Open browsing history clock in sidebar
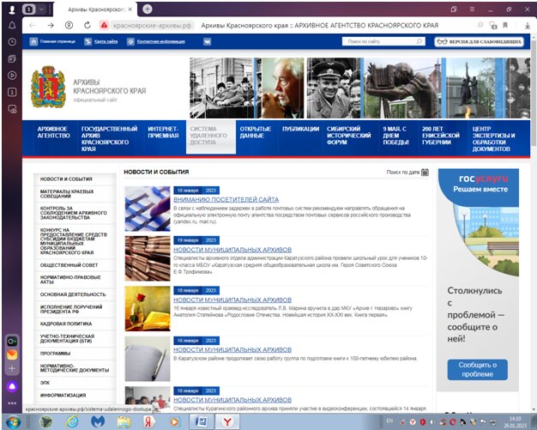This screenshot has width=537, height=430. (x=12, y=42)
